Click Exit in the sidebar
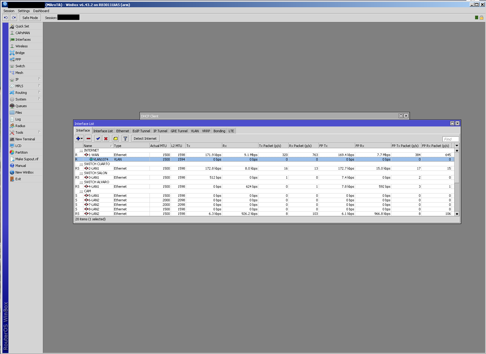486x354 pixels. tap(26, 179)
